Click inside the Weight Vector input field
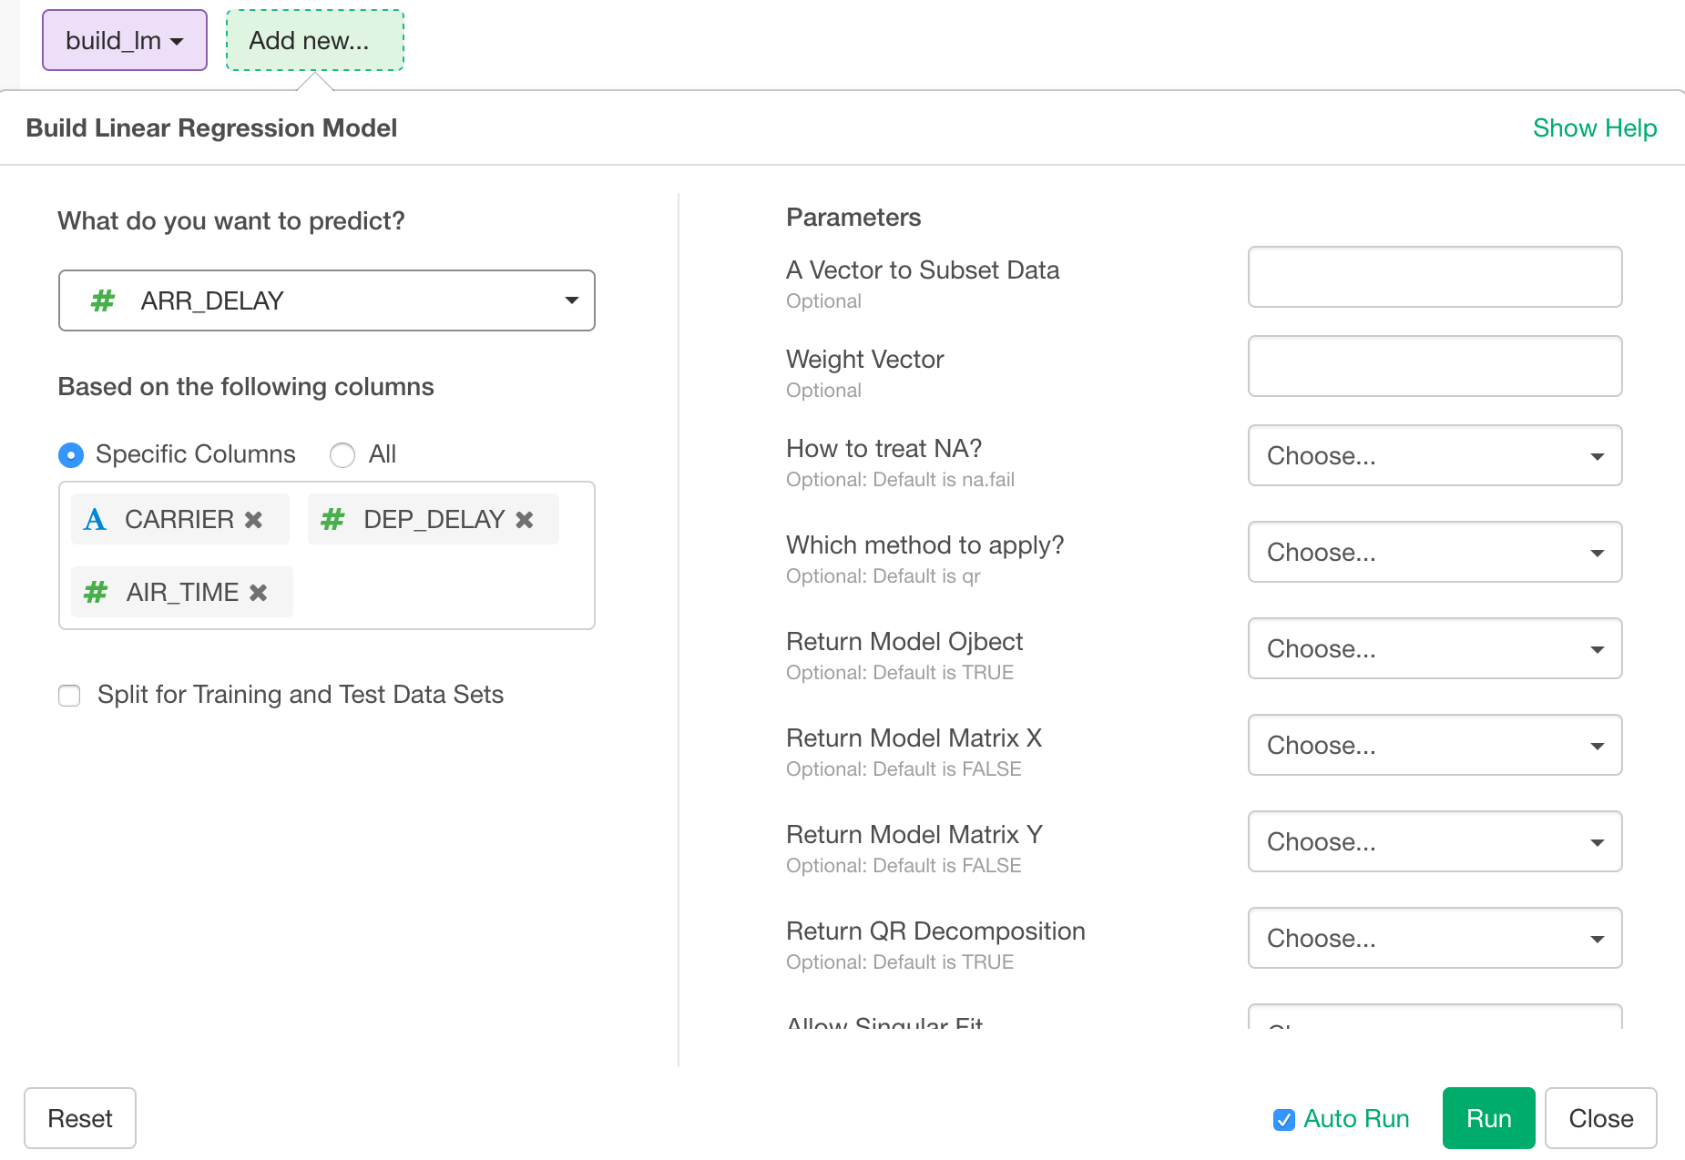 pyautogui.click(x=1434, y=366)
